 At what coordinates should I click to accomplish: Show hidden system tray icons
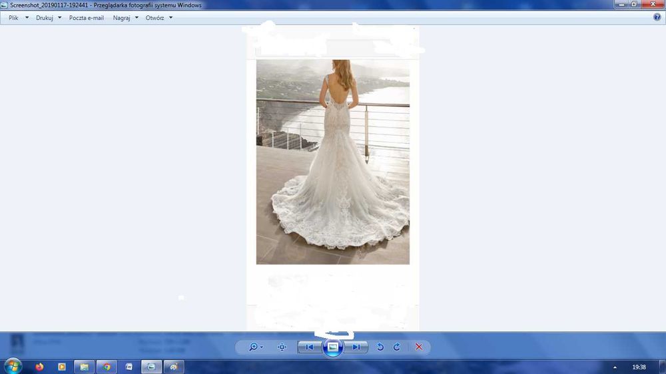pyautogui.click(x=615, y=367)
